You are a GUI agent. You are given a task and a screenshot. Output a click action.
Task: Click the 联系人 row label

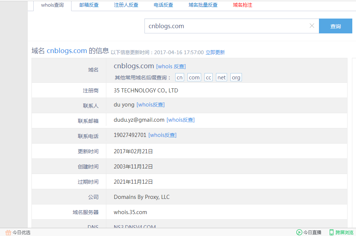91,106
